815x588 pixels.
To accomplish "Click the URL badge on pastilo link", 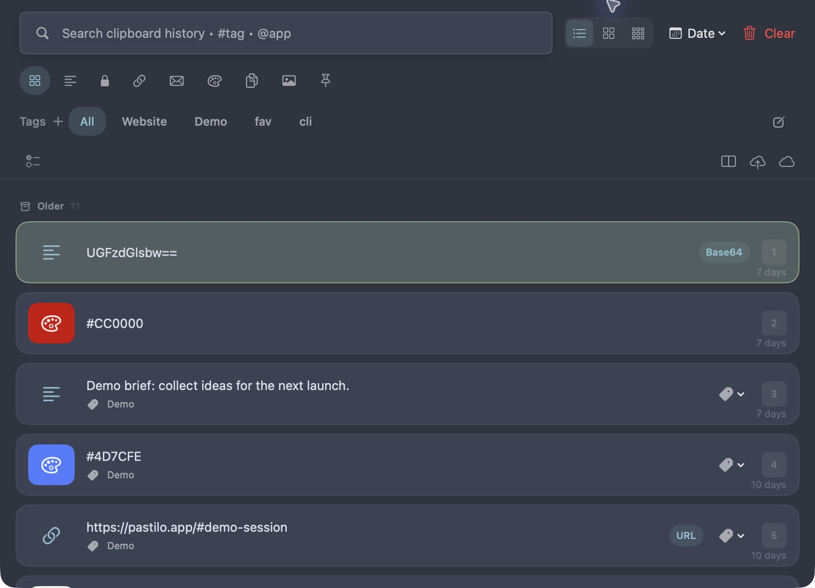I will (686, 536).
